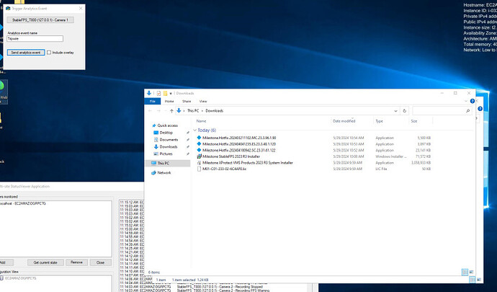
Task: Minimize the Downloads Explorer window
Action: [442, 93]
